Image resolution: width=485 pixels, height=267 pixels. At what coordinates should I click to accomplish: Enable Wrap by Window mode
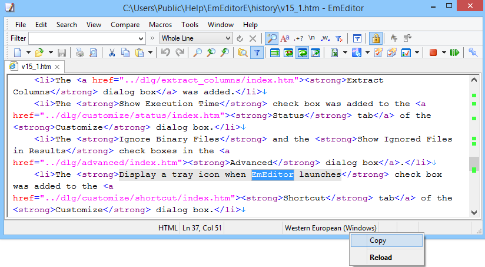(x=302, y=52)
